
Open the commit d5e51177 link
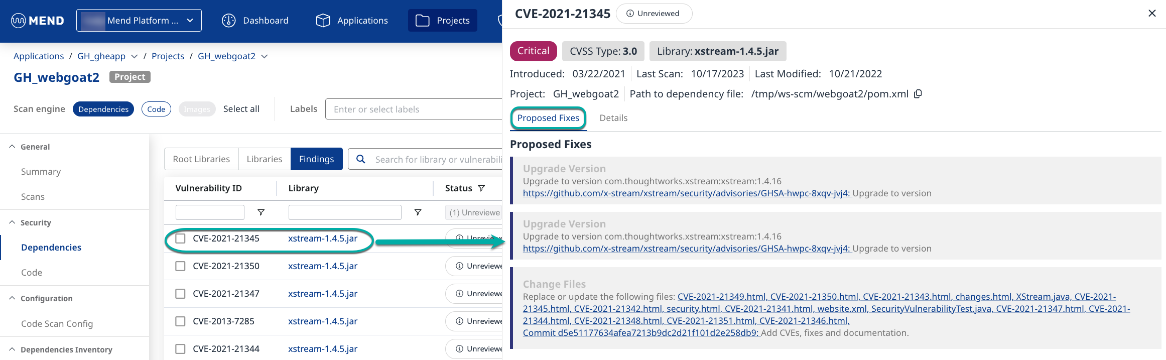click(x=640, y=333)
